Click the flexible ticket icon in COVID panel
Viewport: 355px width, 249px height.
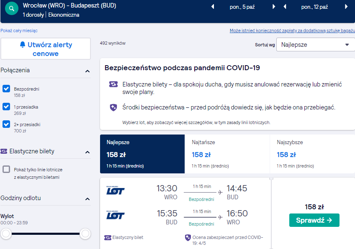pyautogui.click(x=113, y=84)
